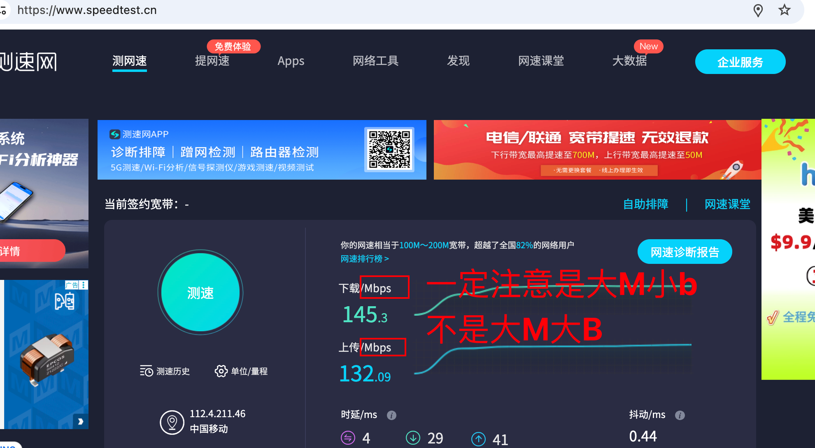
Task: Open the 网速排行榜 ranking link
Action: click(364, 259)
